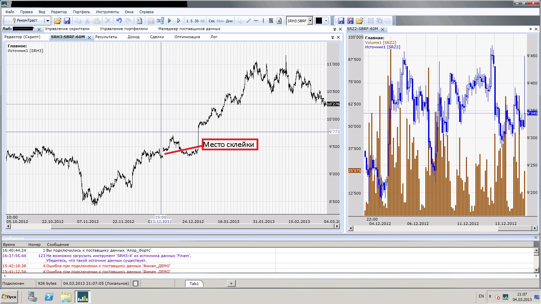Screen dimensions: 541x304
Task: Run script with solid green play icon
Action: coord(170,21)
